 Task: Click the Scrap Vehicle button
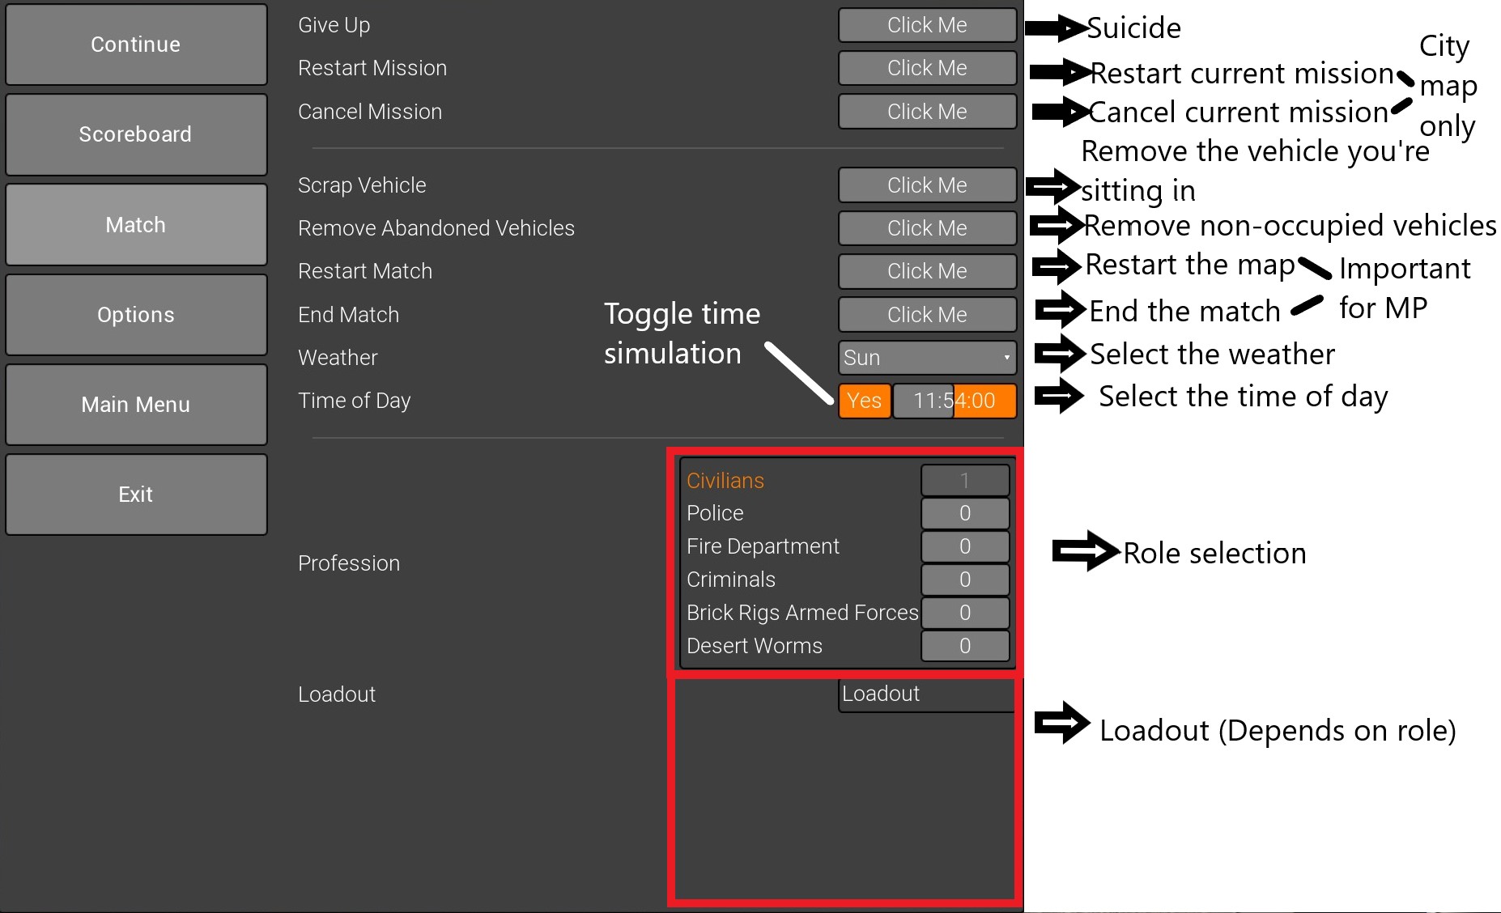tap(927, 185)
